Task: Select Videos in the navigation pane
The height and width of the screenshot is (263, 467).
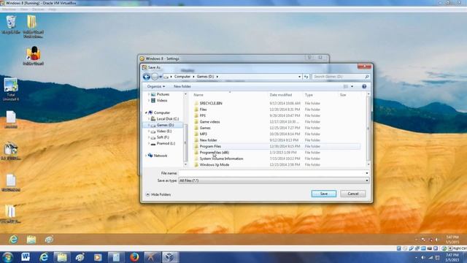Action: pos(162,101)
